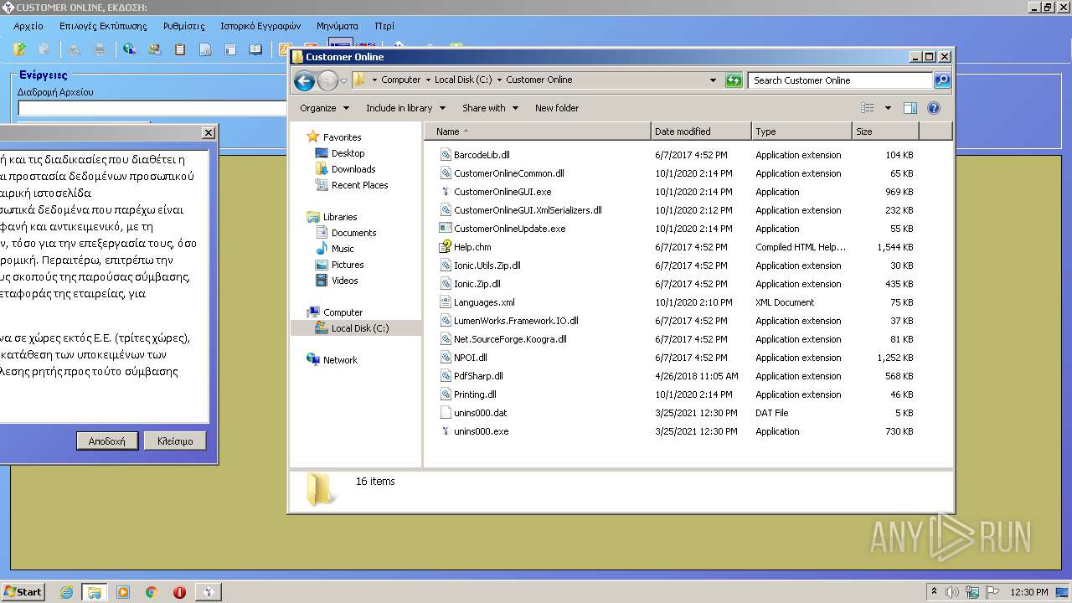Click the Κλείσιμο button

click(x=175, y=441)
